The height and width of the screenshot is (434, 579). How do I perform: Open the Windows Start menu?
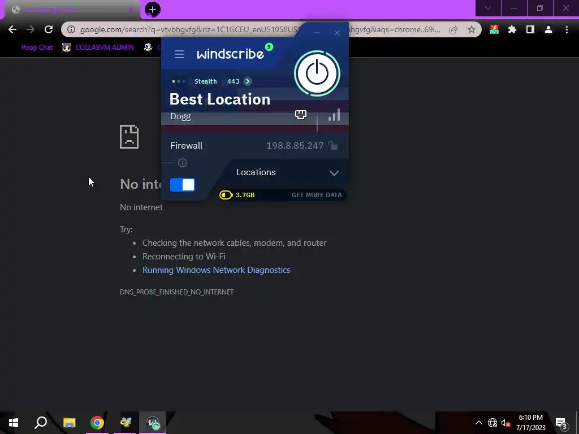pyautogui.click(x=14, y=423)
